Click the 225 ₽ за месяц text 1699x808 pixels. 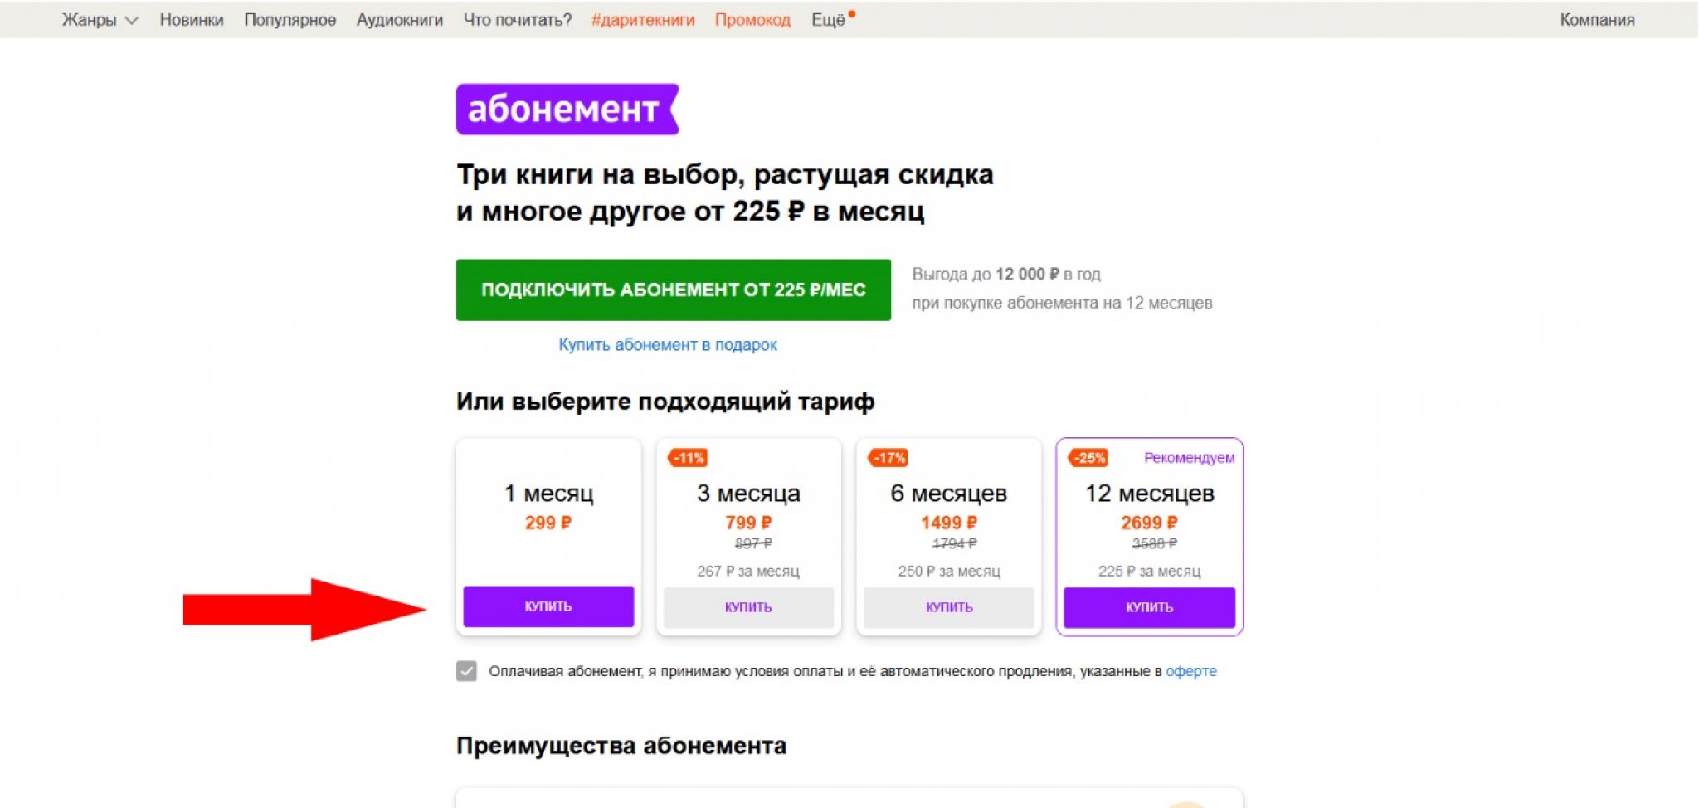point(1149,571)
